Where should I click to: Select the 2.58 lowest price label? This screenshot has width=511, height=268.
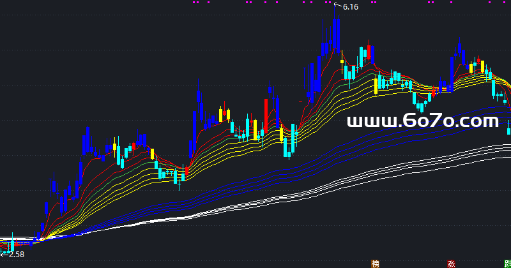pyautogui.click(x=16, y=255)
